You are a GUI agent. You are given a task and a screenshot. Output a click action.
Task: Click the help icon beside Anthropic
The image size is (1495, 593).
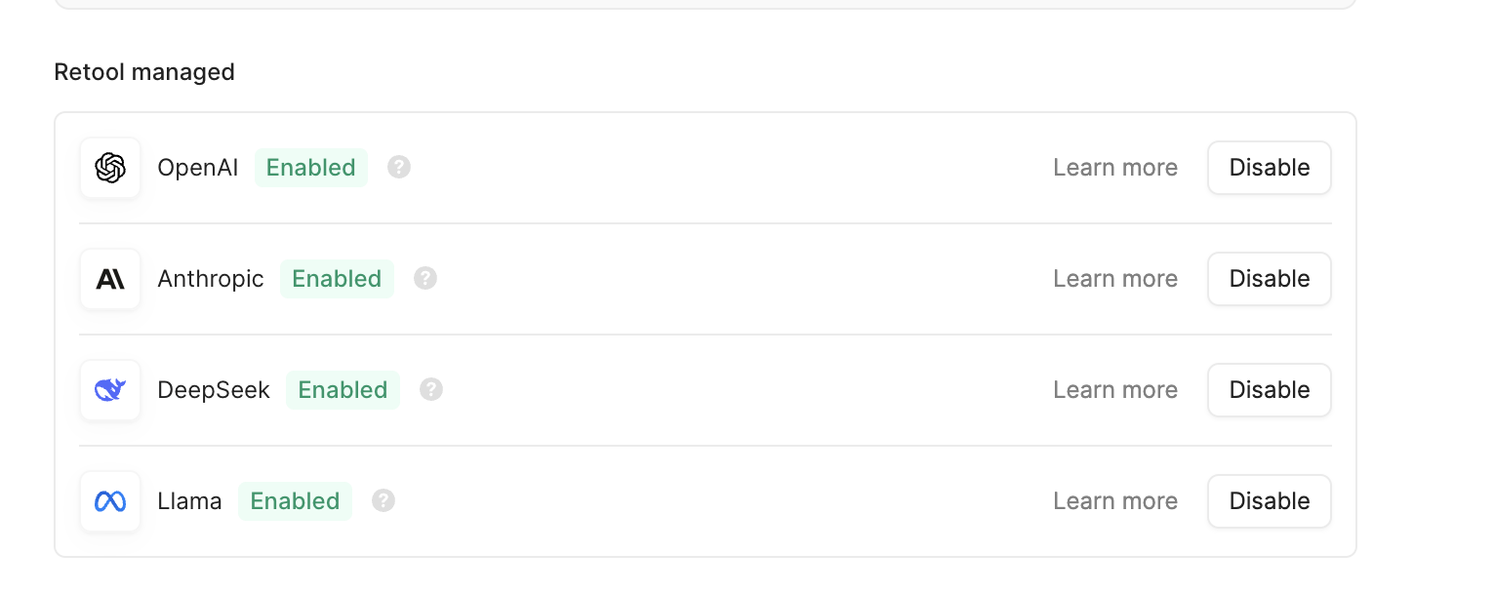[425, 279]
